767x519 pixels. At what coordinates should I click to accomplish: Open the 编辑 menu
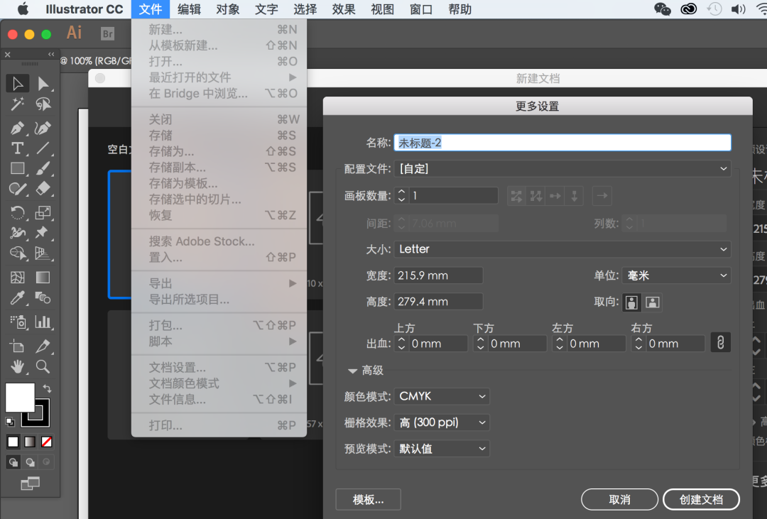(189, 9)
